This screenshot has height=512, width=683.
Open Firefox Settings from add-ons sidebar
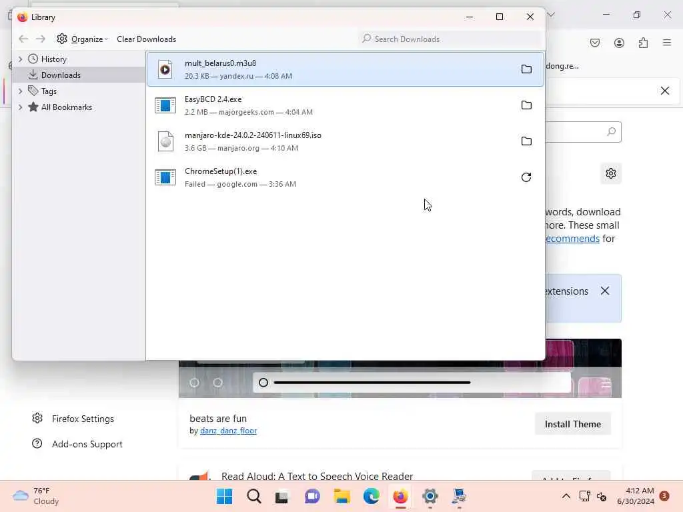(73, 419)
